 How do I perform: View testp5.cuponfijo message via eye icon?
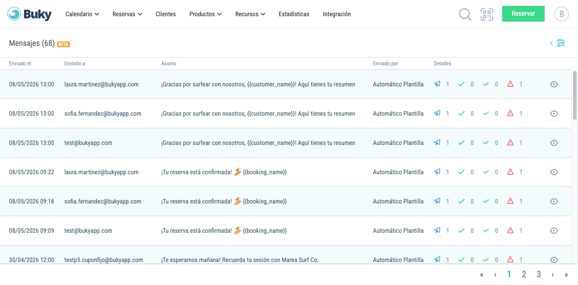click(554, 260)
